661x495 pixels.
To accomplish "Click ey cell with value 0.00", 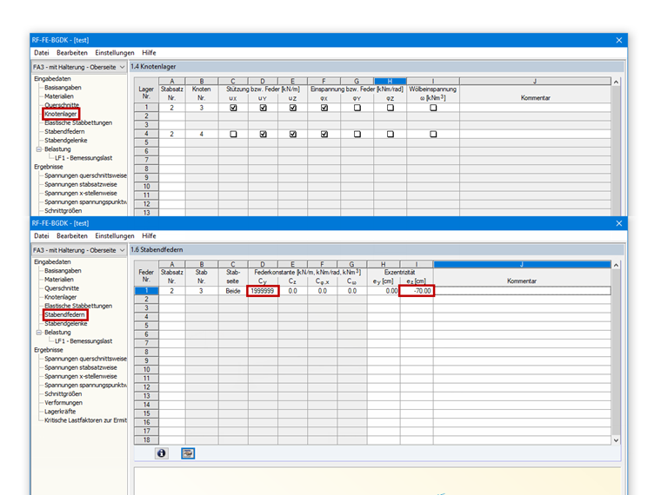I will pos(384,291).
